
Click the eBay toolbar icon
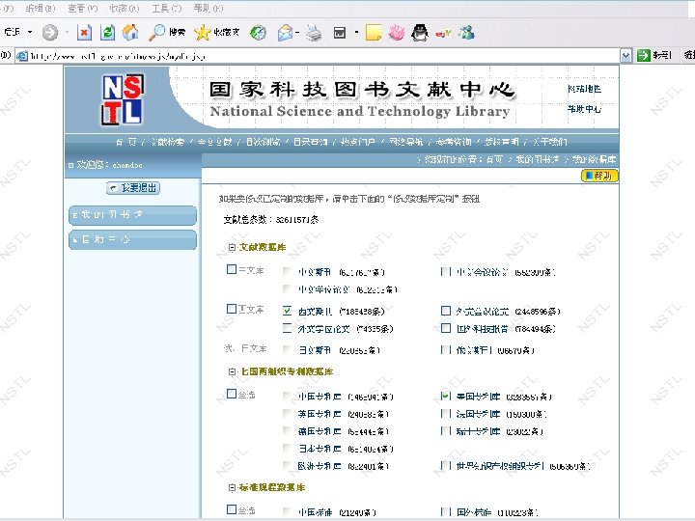(x=443, y=33)
